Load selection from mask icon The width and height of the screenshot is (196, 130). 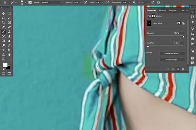(x=168, y=69)
